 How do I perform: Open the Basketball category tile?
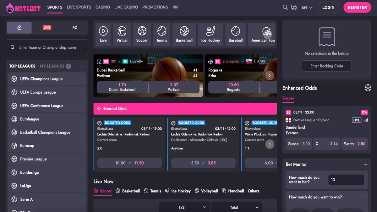(x=184, y=34)
